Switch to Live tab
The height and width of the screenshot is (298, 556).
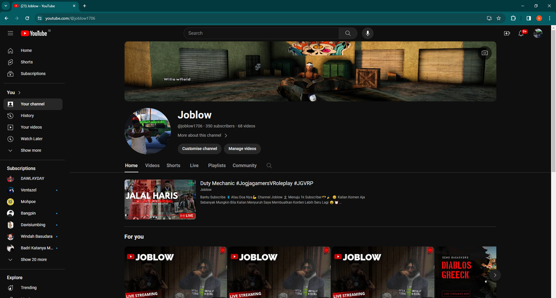[194, 166]
